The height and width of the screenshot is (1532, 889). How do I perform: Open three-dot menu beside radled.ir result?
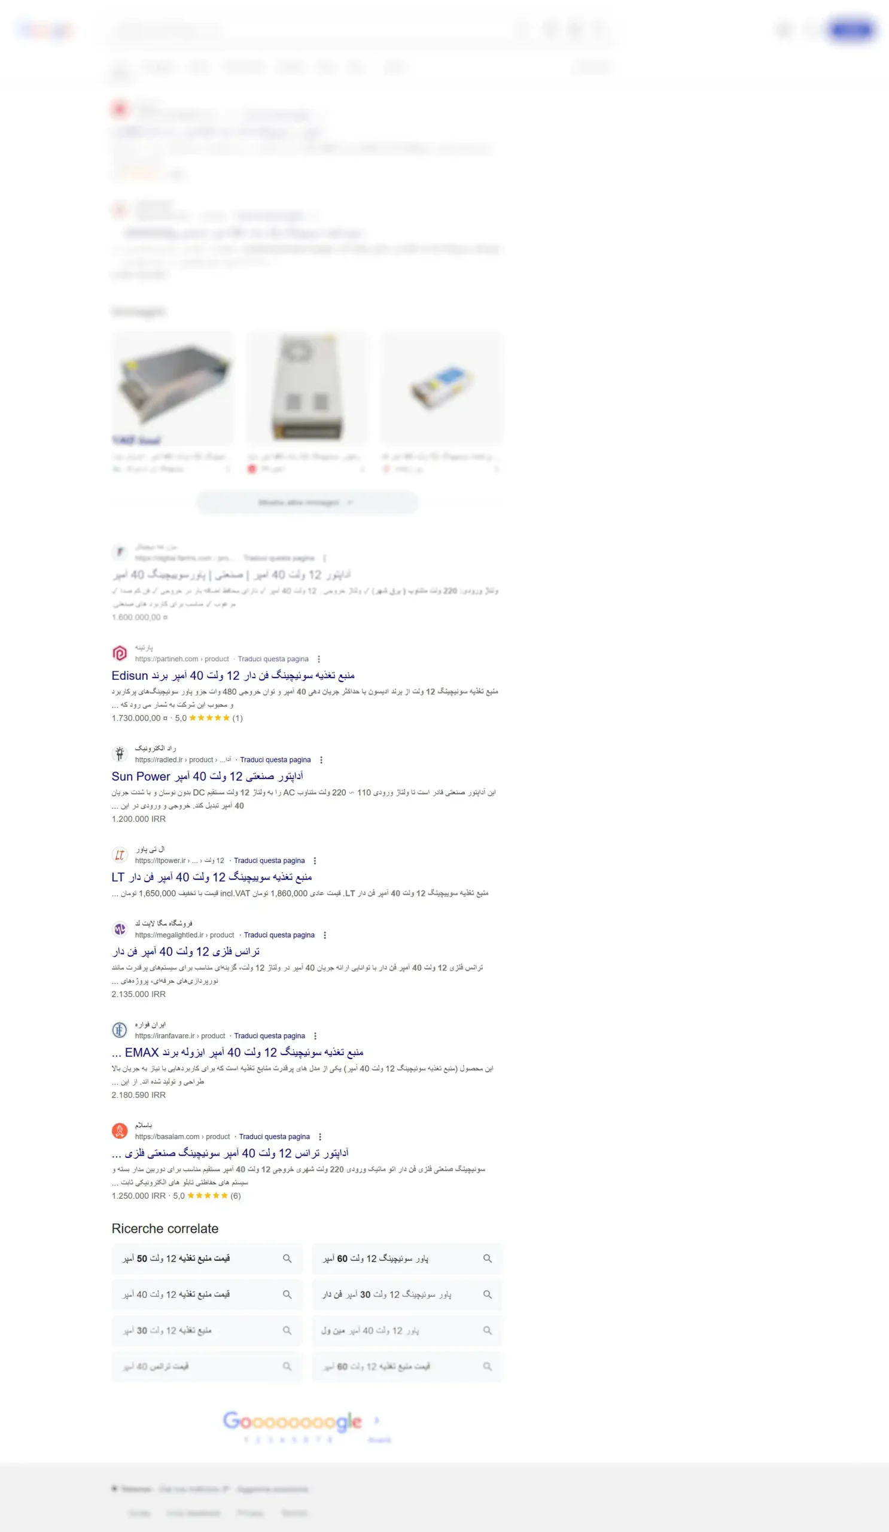[321, 760]
